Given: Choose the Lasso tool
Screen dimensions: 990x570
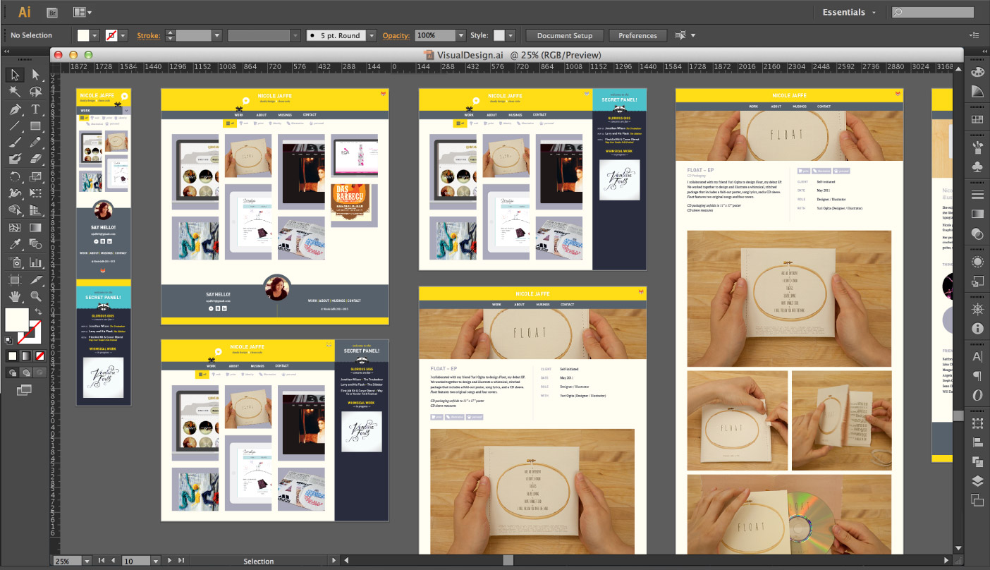Looking at the screenshot, I should coord(35,92).
